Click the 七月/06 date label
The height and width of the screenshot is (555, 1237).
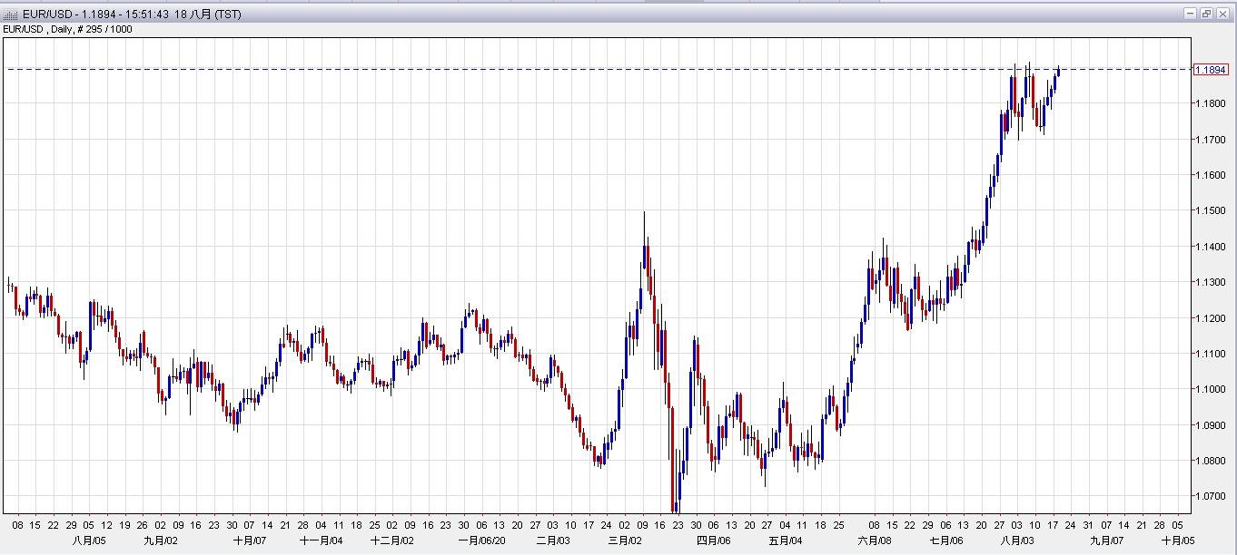(x=945, y=540)
